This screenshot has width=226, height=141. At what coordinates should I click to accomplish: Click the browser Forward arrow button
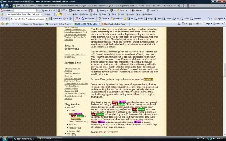7,6
